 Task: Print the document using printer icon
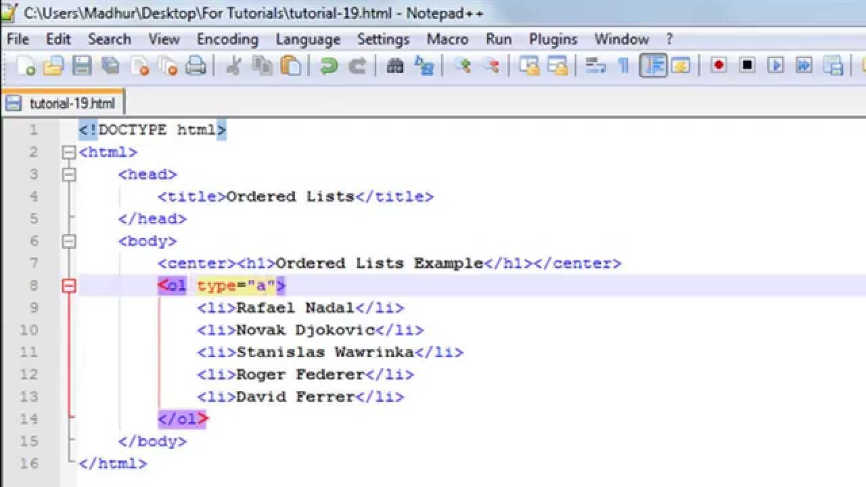(196, 66)
